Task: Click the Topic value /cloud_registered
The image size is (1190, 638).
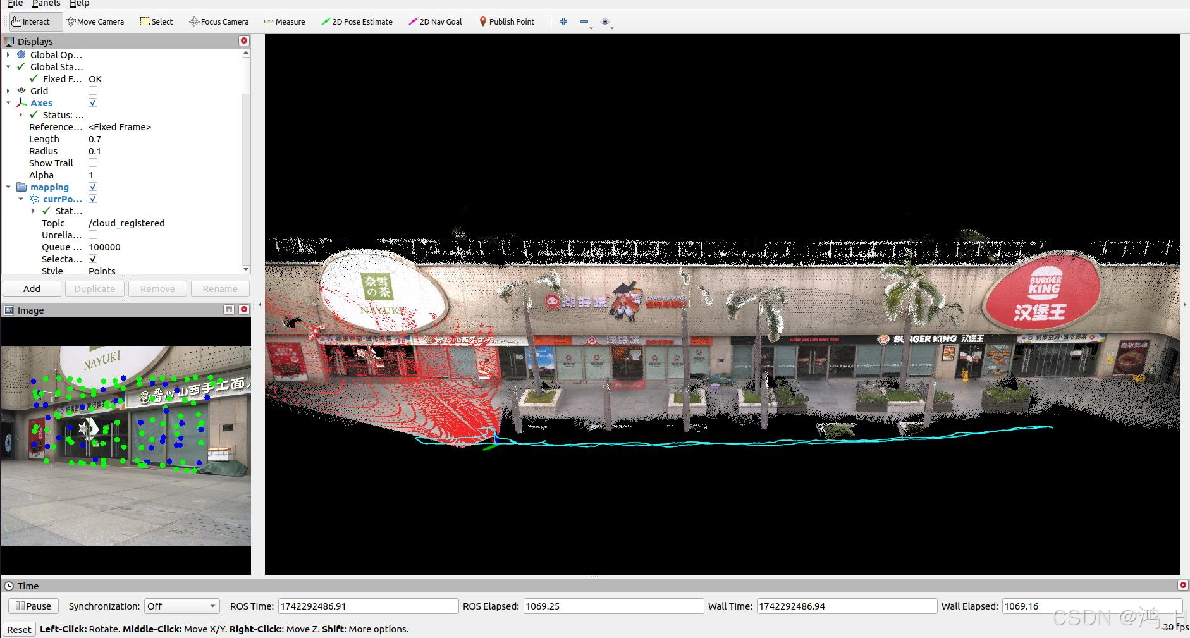Action: [126, 223]
